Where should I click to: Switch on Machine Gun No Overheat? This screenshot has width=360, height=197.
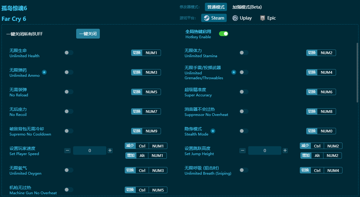click(68, 190)
